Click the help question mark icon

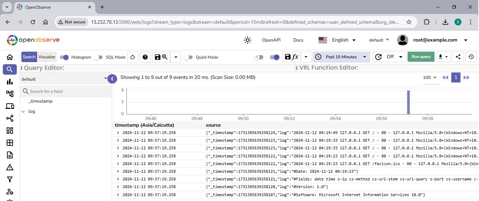click(145, 57)
